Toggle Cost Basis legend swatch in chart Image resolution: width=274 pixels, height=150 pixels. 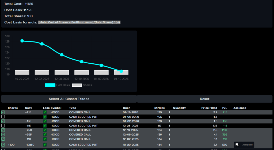[x=50, y=85]
